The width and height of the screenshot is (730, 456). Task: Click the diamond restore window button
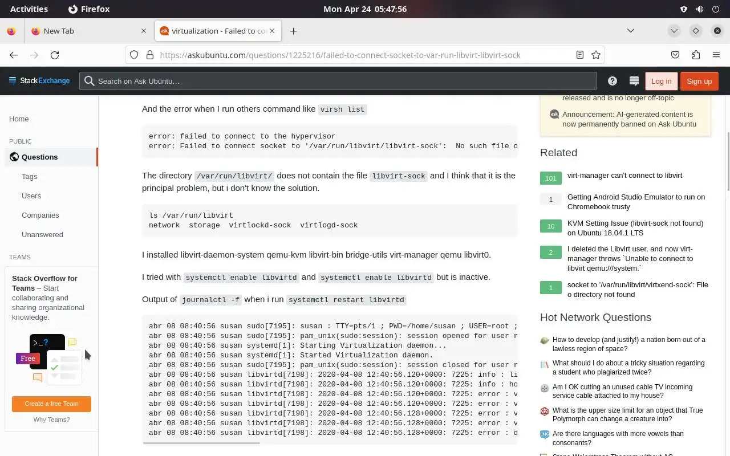(696, 31)
